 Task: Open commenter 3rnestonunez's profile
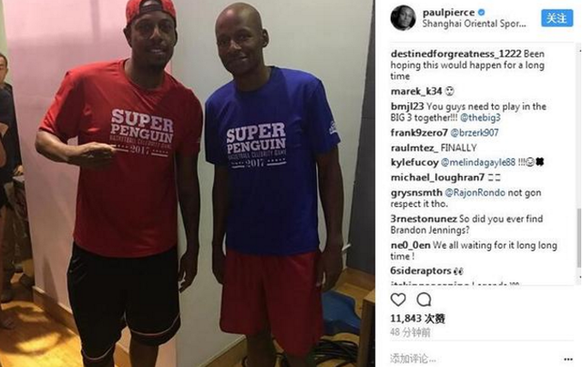point(424,219)
